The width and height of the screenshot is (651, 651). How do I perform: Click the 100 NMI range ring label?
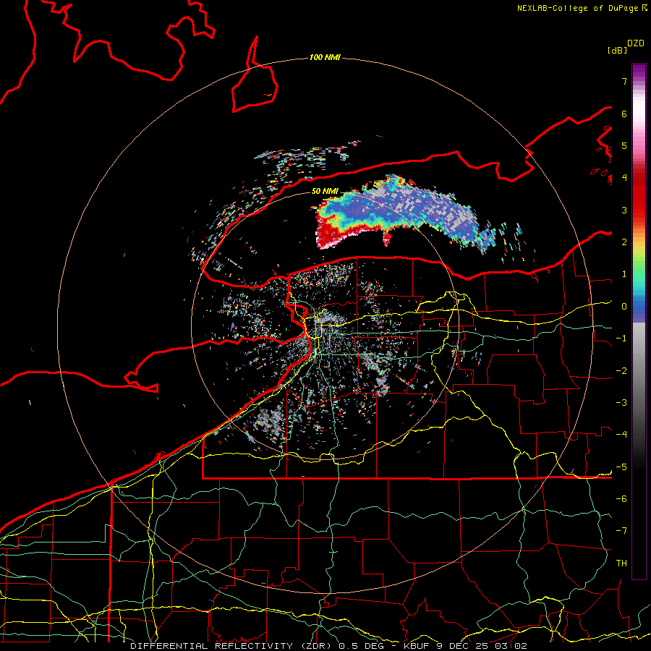(x=325, y=57)
